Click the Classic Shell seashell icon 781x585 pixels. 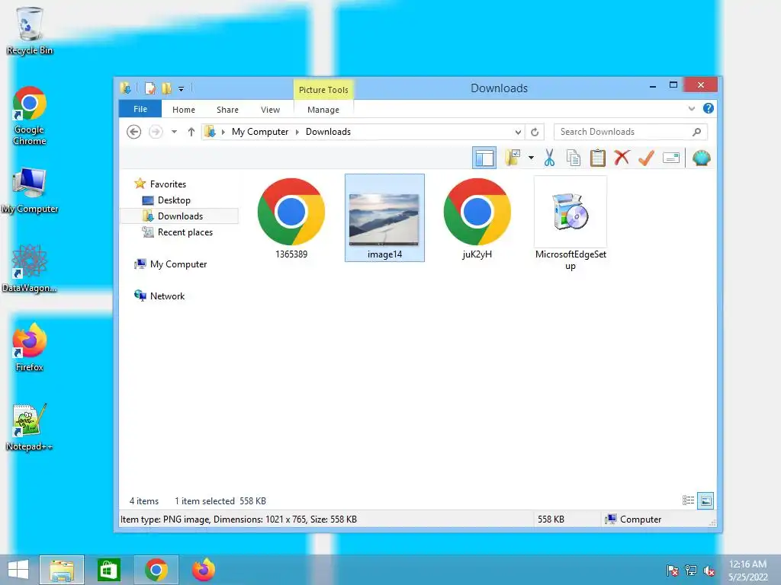coord(702,158)
